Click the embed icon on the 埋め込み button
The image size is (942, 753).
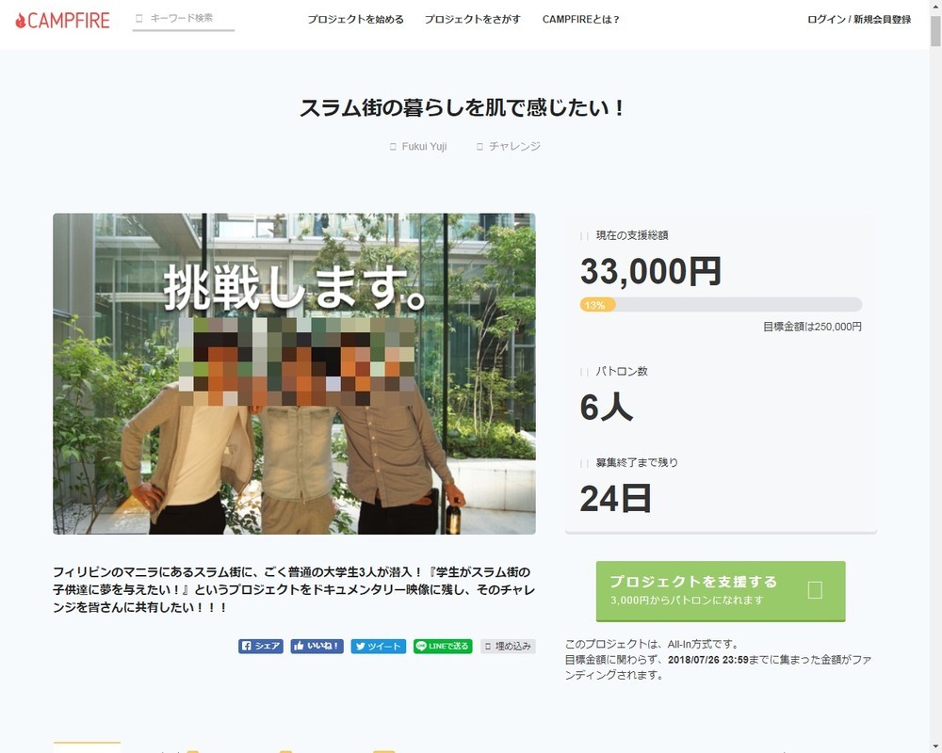pos(486,647)
